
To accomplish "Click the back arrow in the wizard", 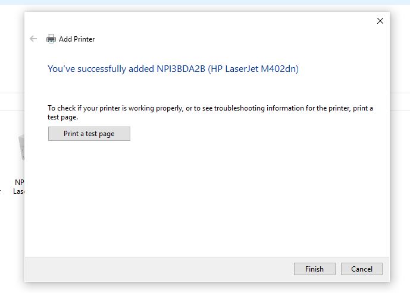I will click(x=33, y=39).
